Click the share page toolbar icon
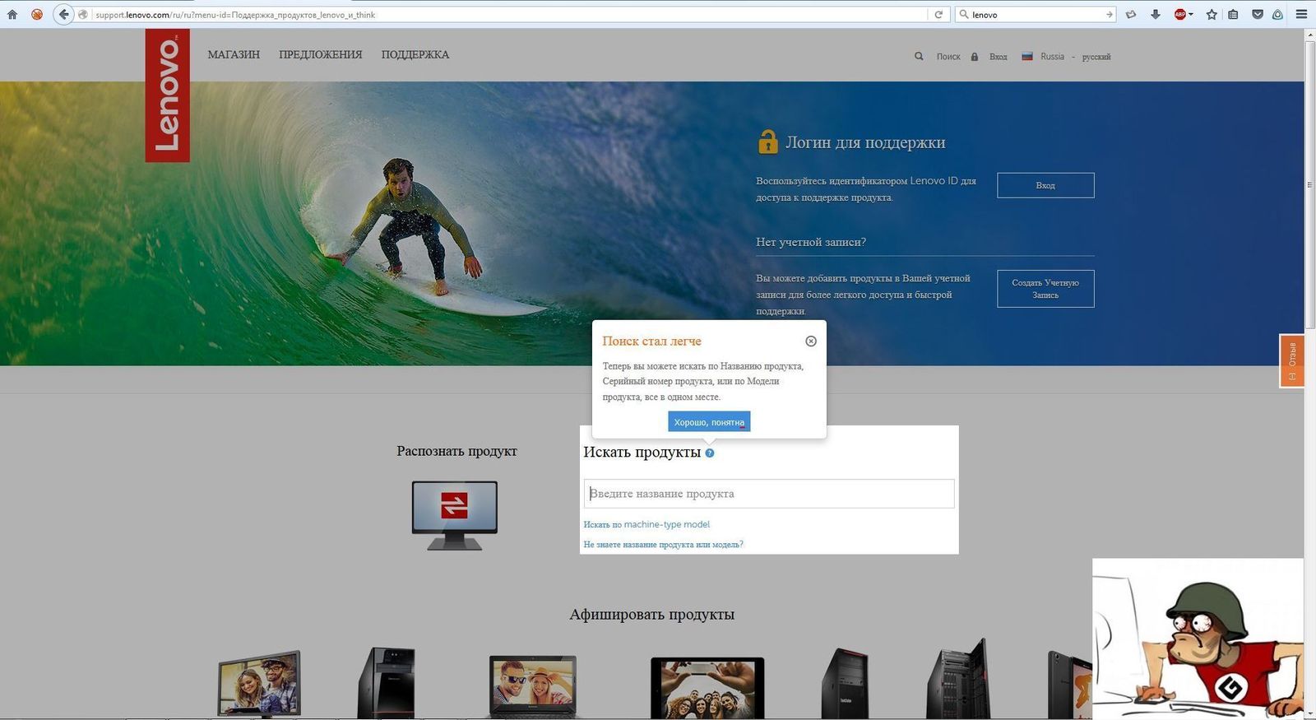 1132,14
